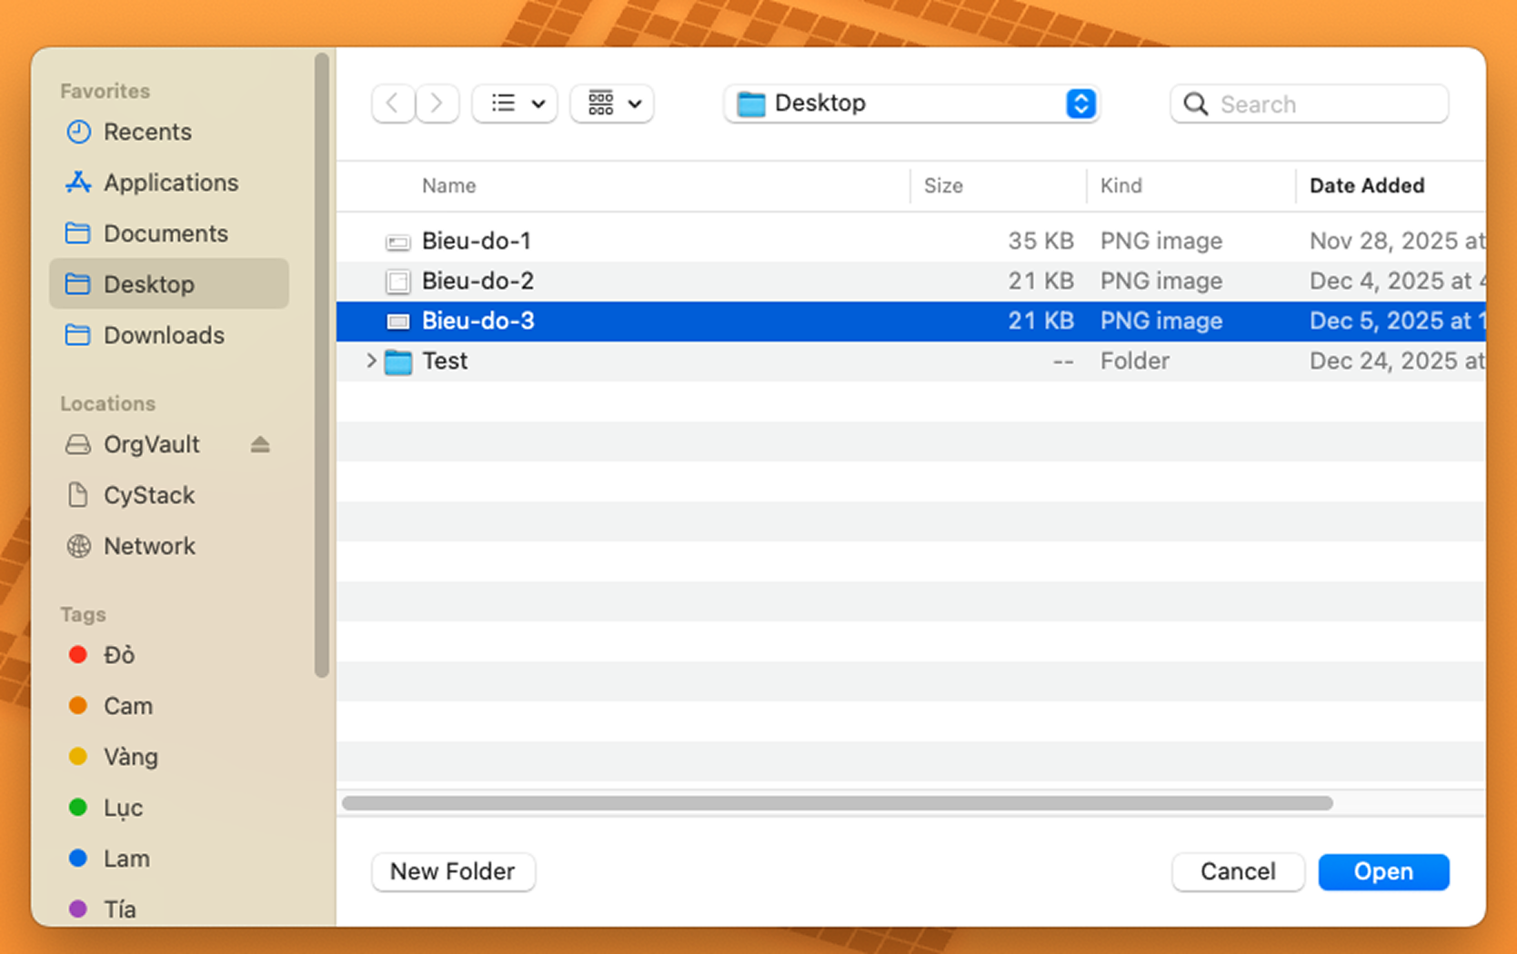
Task: Go forward with the right chevron button
Action: (437, 104)
